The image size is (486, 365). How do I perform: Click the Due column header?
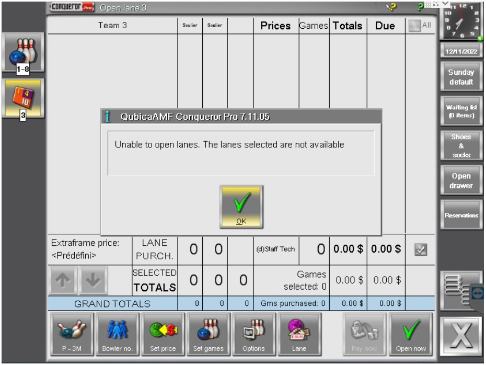point(385,26)
